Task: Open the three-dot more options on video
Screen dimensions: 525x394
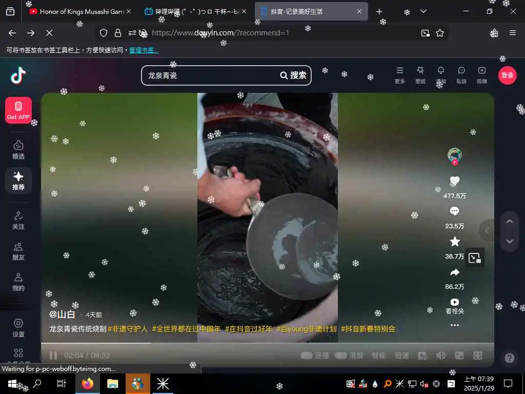Action: [455, 325]
